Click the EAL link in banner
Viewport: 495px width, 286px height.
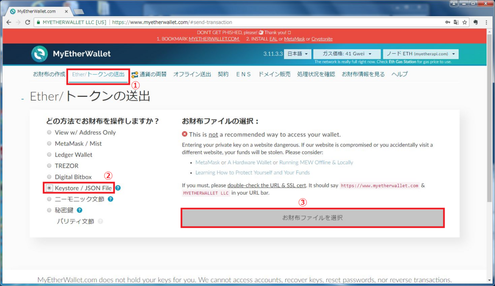pos(274,39)
